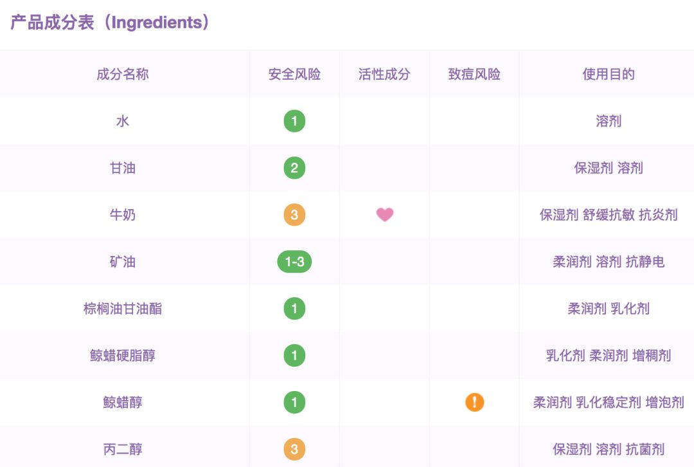
Task: Click the green safety badge for 水
Action: (x=294, y=121)
